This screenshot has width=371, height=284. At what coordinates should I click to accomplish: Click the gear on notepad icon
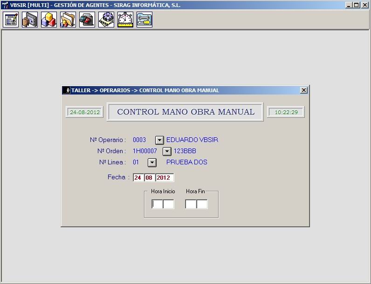tap(106, 20)
